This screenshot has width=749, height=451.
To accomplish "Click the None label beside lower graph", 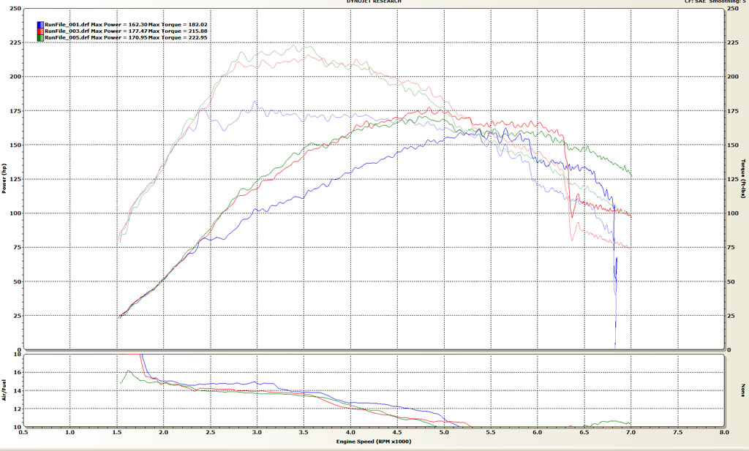I will coord(743,390).
